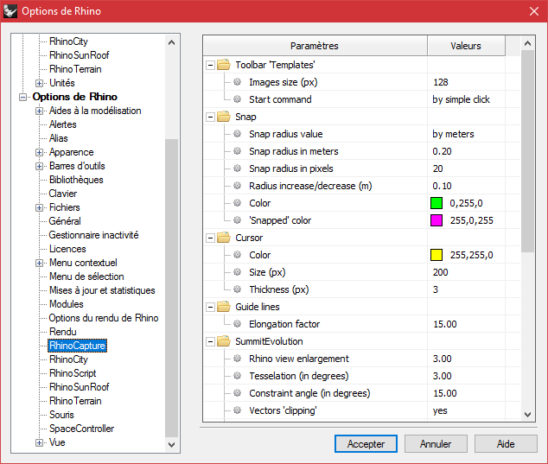The width and height of the screenshot is (548, 464).
Task: Click gear icon beside Vectors 'clipping'
Action: (238, 410)
